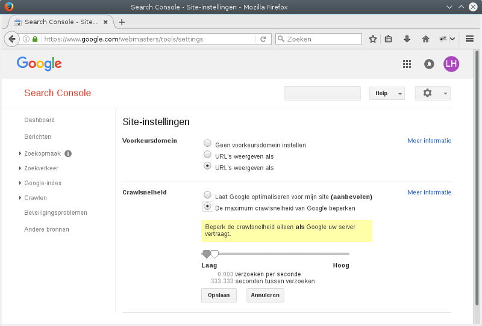
Task: Choose Laat Google optimaliseren voor mijn site
Action: pyautogui.click(x=207, y=195)
